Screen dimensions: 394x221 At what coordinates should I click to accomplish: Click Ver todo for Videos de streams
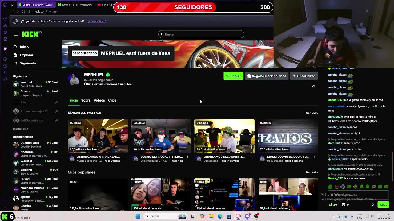pyautogui.click(x=312, y=113)
